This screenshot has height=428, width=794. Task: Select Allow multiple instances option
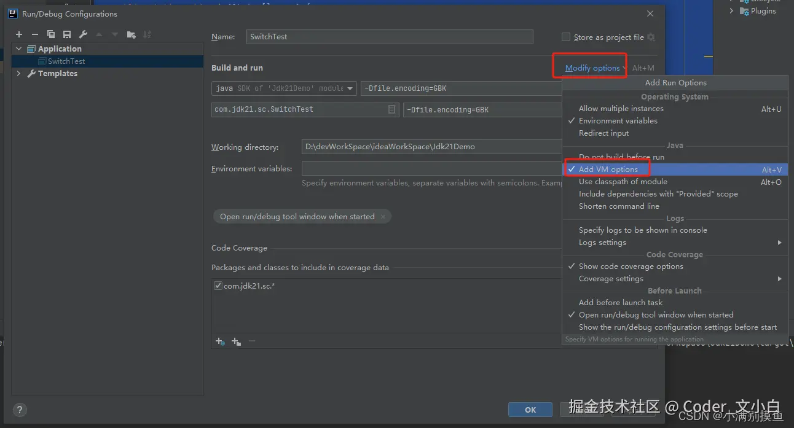coord(675,109)
